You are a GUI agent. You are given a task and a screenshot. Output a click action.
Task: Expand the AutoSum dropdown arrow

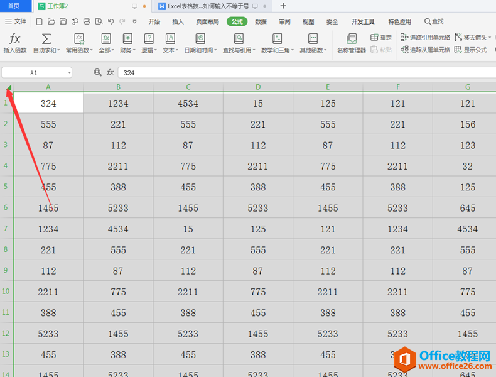click(58, 50)
